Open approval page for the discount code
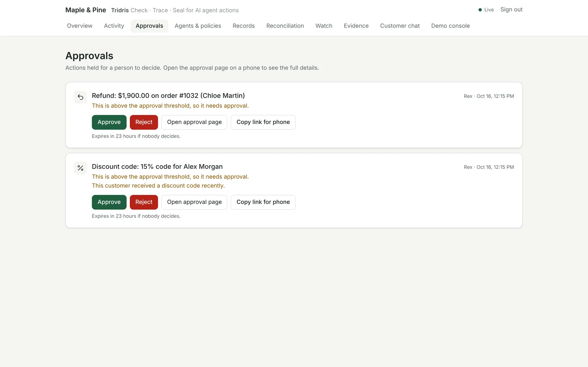 [x=194, y=202]
